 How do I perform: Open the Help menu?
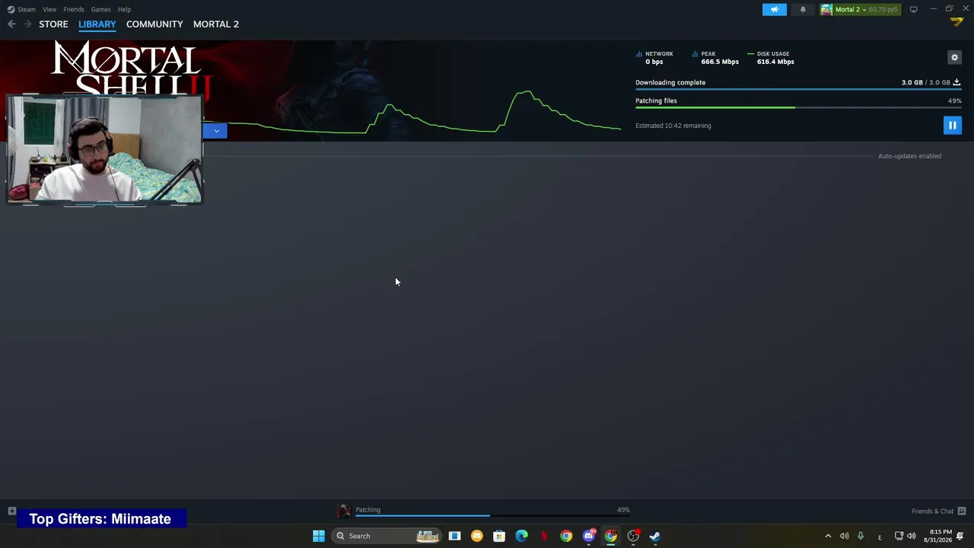125,9
